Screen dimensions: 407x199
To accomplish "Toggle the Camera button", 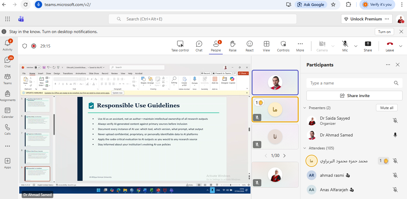I will pyautogui.click(x=322, y=46).
